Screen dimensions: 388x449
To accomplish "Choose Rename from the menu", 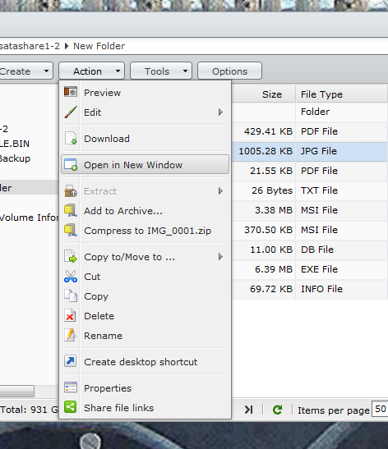I will pos(145,336).
